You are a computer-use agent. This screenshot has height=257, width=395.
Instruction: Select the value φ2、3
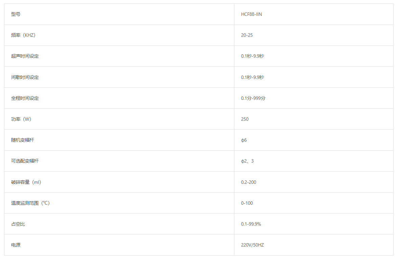247,161
